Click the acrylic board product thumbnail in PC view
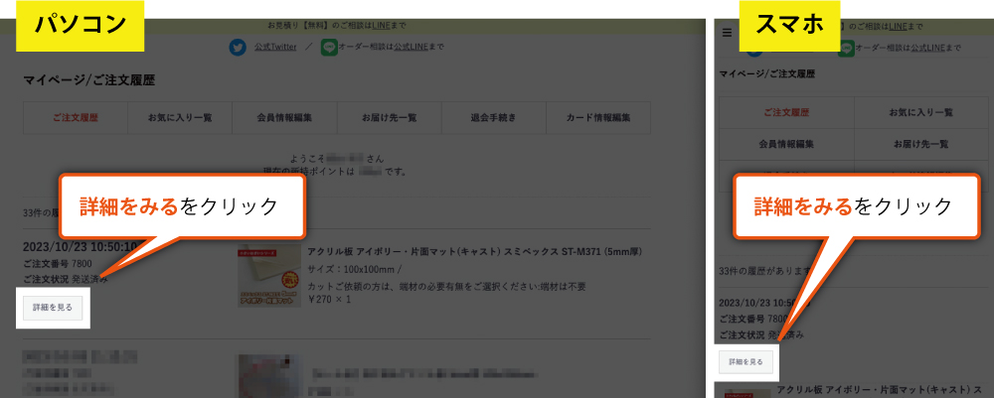Screen dimensions: 994x398 click(263, 280)
